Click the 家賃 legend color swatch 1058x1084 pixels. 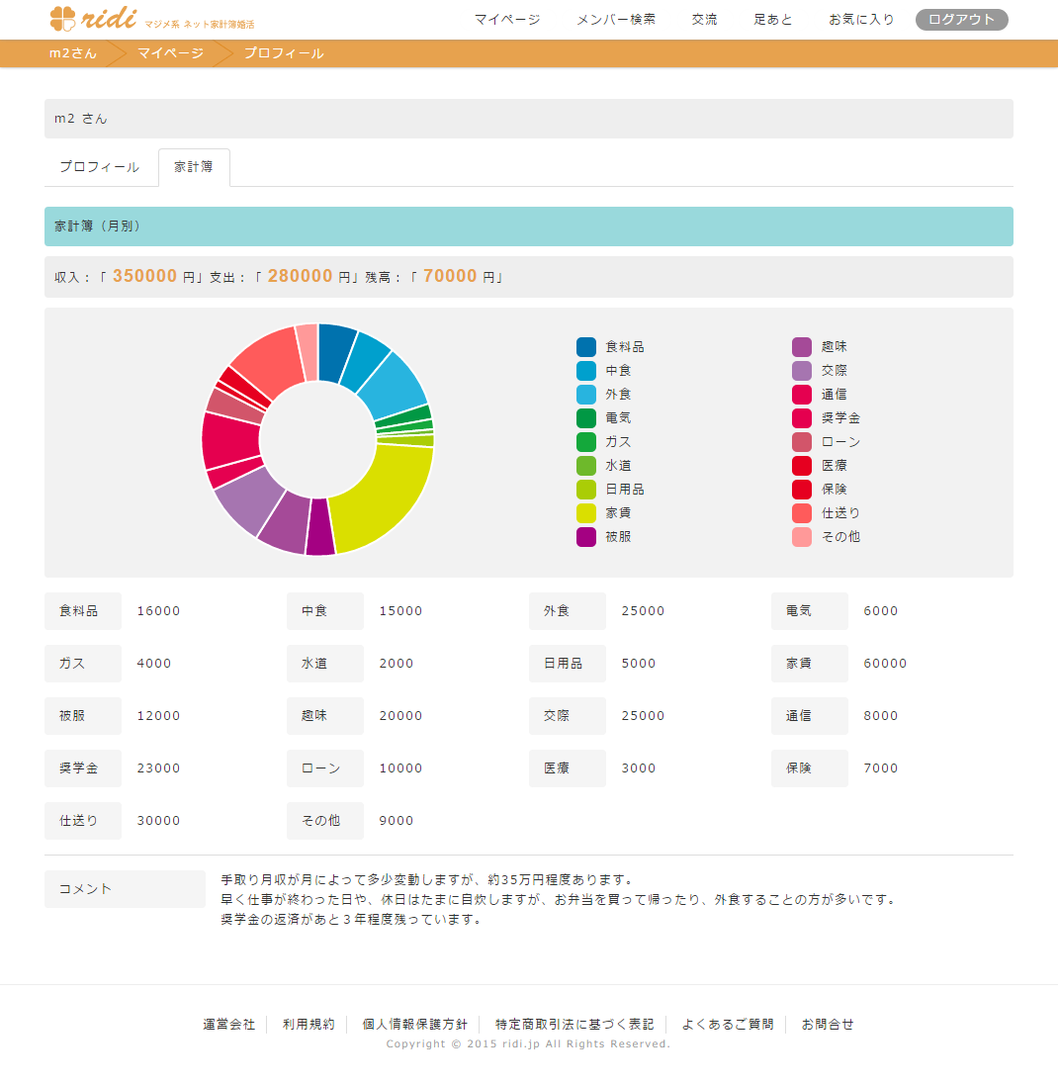click(586, 513)
